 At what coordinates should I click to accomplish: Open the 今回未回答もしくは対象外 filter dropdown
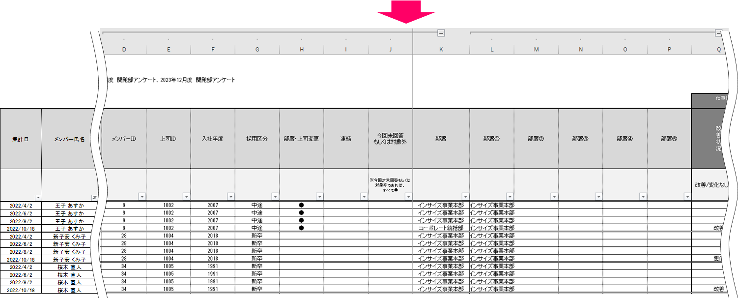[408, 197]
